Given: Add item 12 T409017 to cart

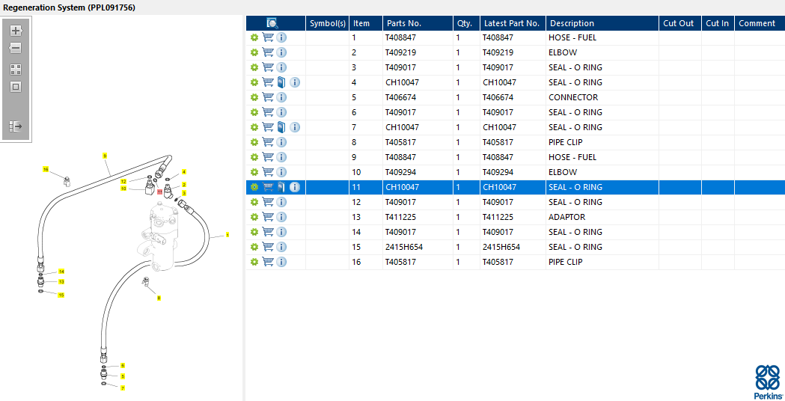Looking at the screenshot, I should click(268, 202).
